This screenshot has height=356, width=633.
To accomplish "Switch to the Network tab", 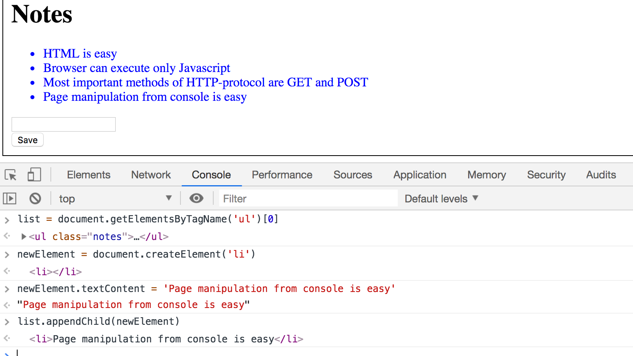I will [151, 175].
